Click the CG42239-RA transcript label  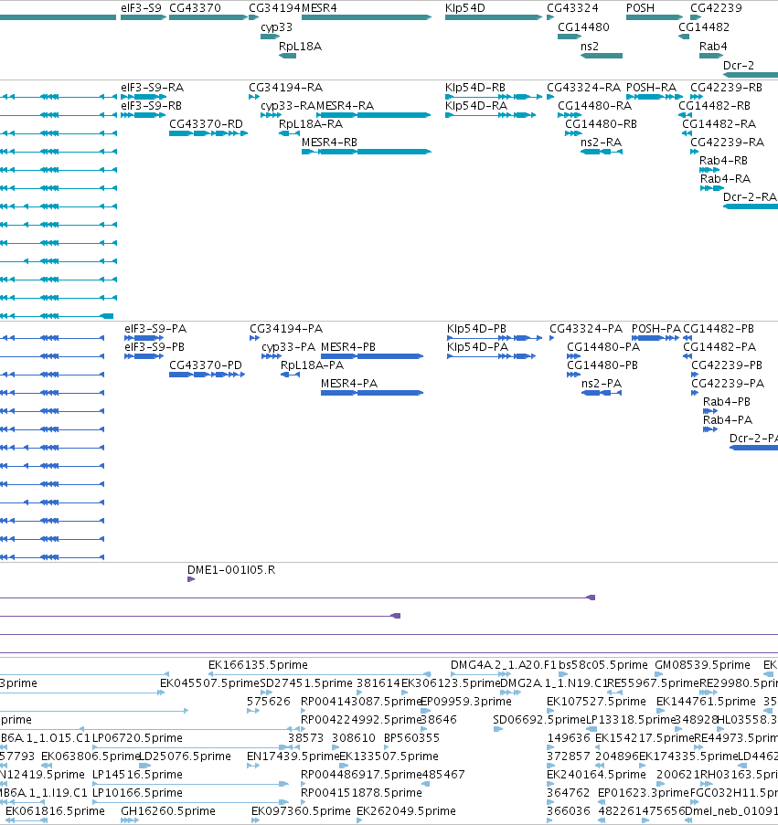pos(727,142)
